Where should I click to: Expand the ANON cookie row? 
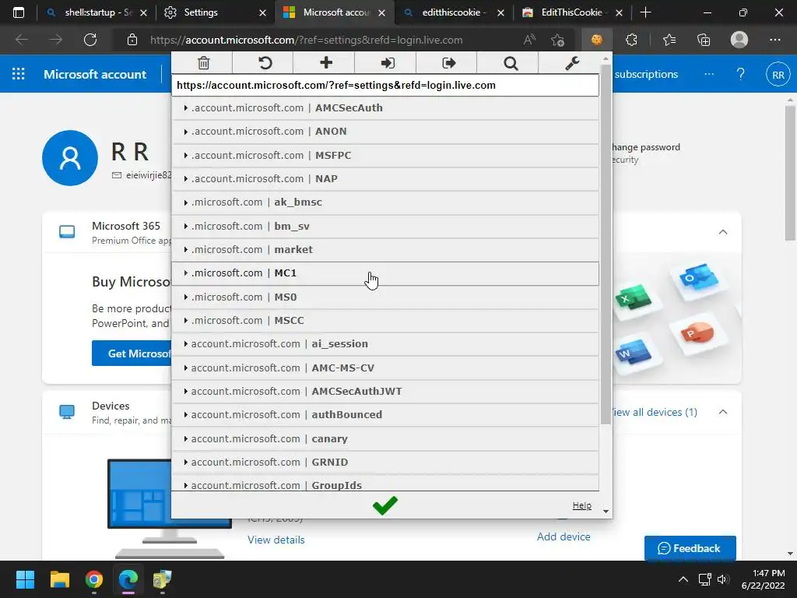385,131
